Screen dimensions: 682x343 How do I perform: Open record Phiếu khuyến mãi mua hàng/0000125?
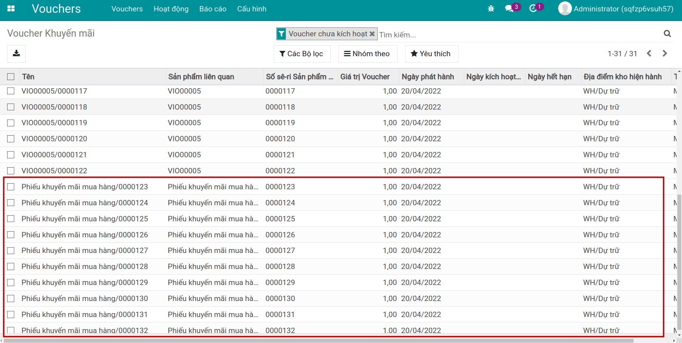coord(85,219)
